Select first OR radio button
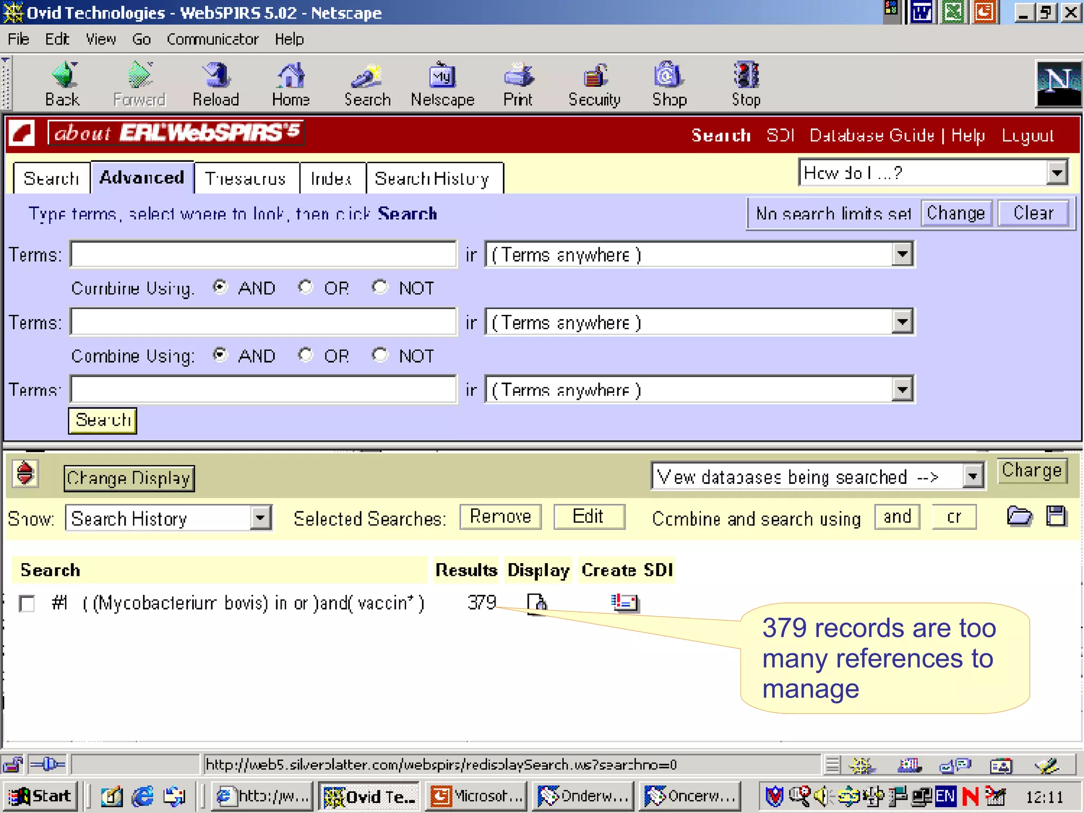The image size is (1084, 813). [305, 287]
